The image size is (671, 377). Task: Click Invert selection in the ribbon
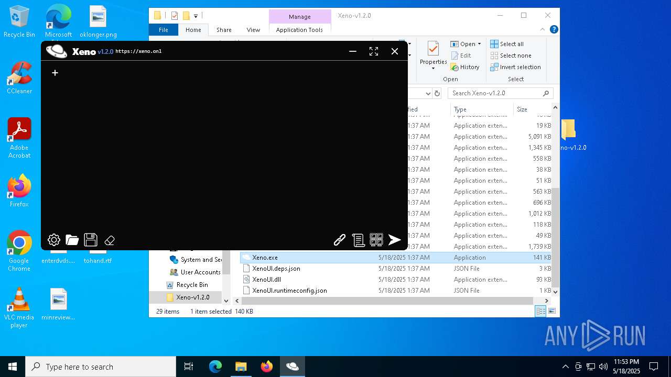pos(515,67)
